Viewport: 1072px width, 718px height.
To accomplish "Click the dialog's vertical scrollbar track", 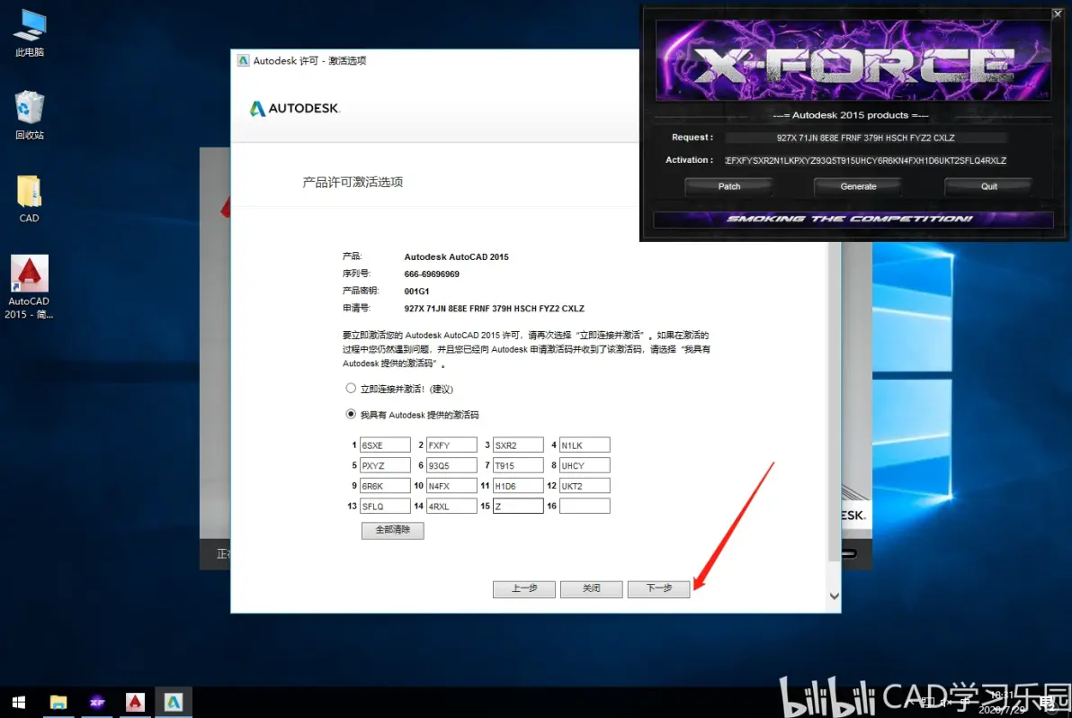I will [x=834, y=403].
